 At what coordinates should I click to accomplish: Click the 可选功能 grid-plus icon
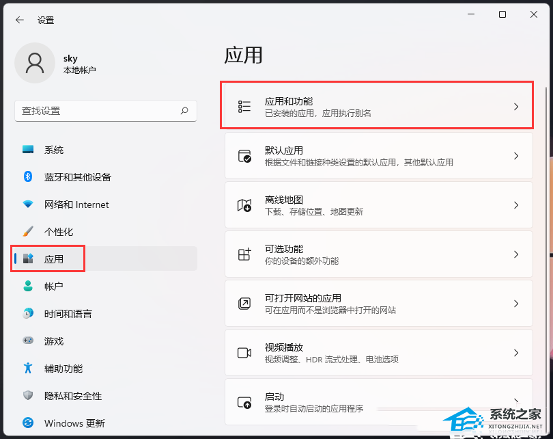point(244,254)
